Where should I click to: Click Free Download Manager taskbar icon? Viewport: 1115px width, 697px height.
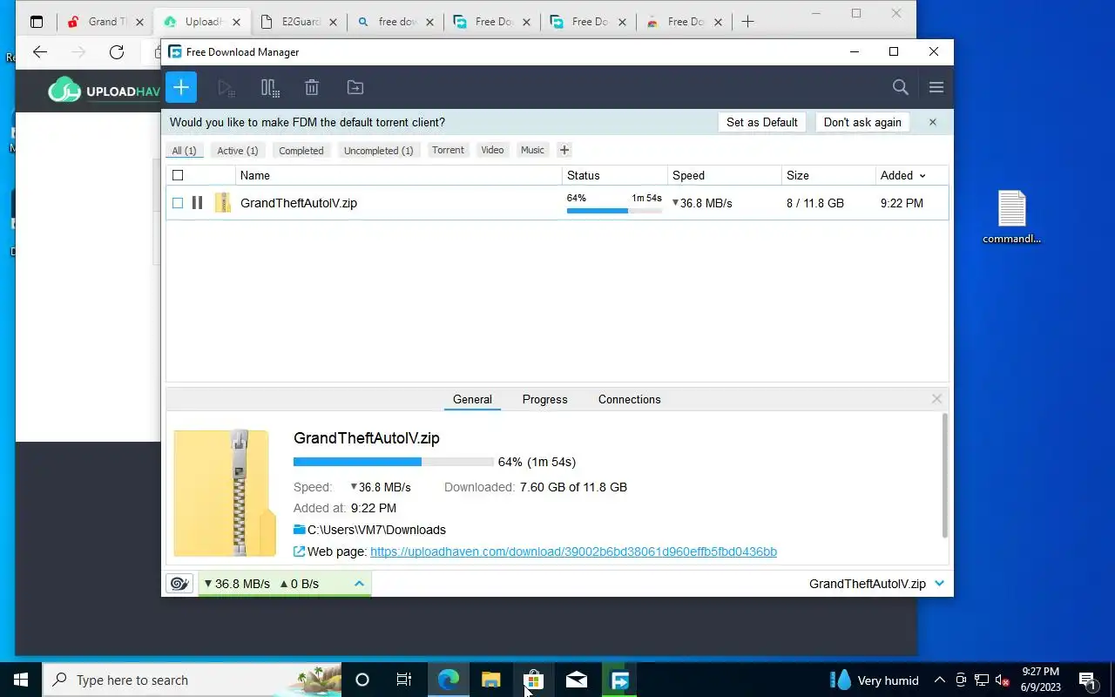[619, 680]
